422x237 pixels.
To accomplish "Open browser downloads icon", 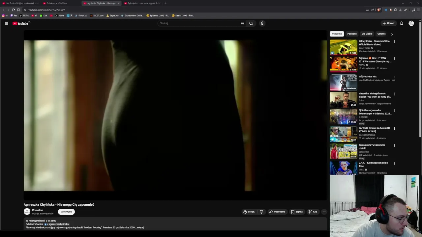I will coord(401,10).
